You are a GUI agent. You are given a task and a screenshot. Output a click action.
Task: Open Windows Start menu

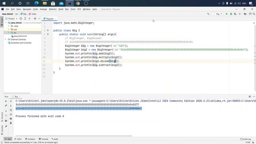(4, 3)
